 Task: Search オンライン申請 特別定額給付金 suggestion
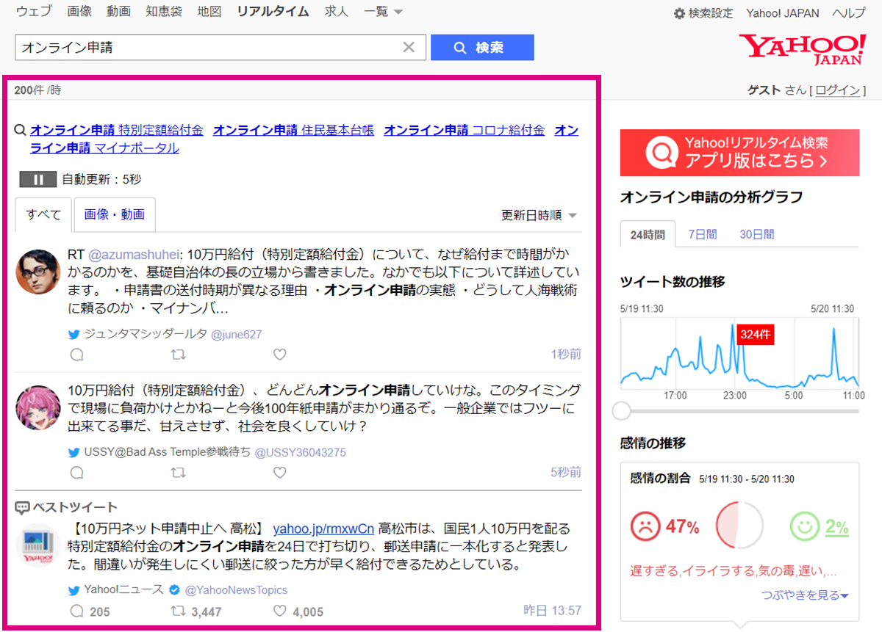116,131
